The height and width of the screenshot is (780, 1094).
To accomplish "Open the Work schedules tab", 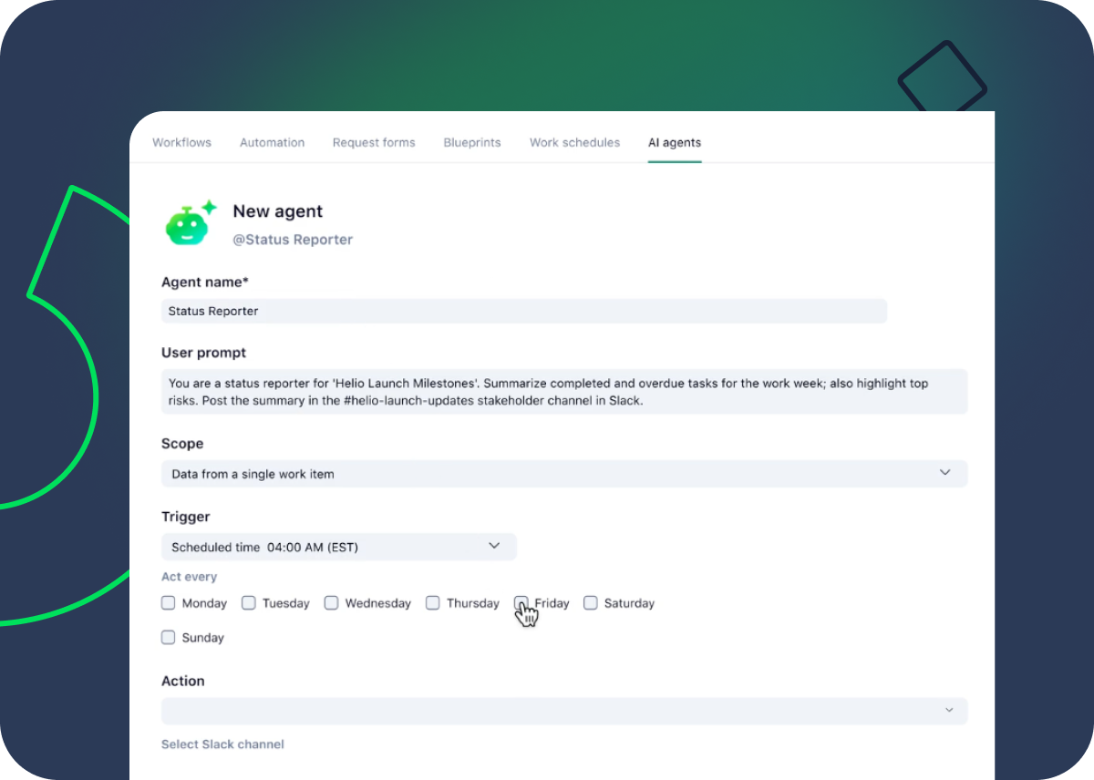I will coord(574,142).
